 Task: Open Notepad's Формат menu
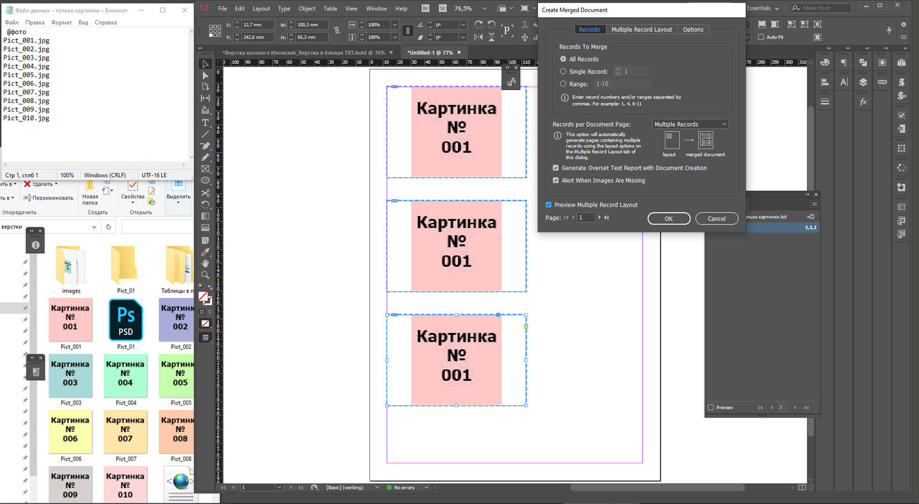(61, 23)
